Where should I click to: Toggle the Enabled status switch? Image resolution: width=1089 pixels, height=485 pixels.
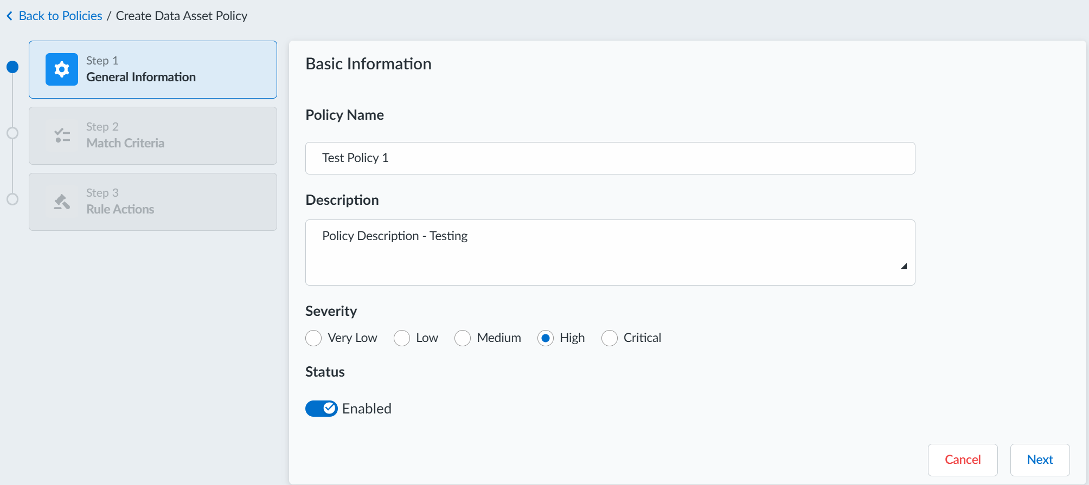(321, 409)
